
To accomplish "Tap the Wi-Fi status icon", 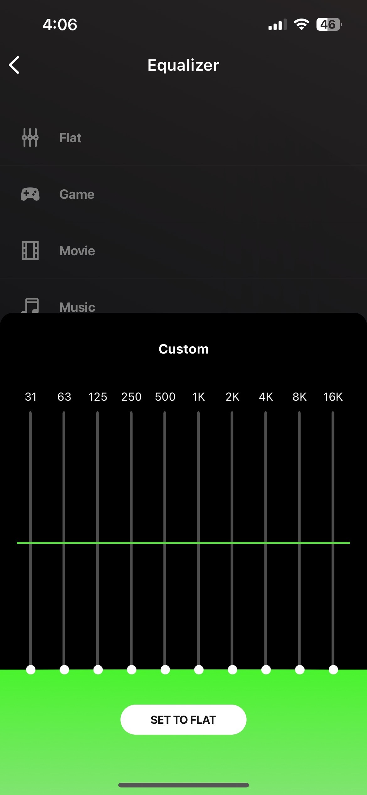I will pos(301,24).
